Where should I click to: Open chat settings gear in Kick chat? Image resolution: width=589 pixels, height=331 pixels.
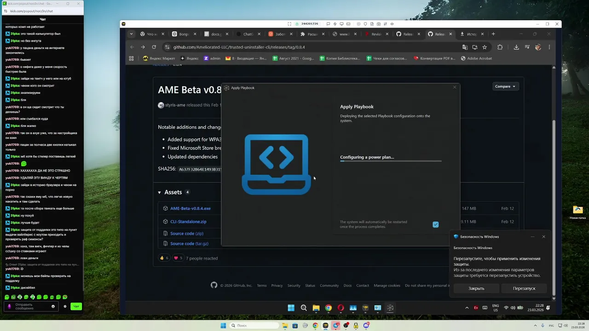(65, 306)
